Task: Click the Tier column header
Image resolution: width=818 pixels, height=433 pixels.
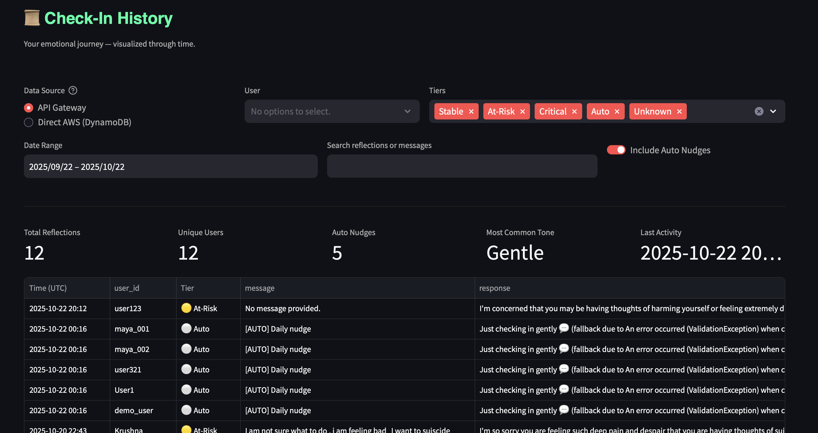Action: tap(187, 288)
